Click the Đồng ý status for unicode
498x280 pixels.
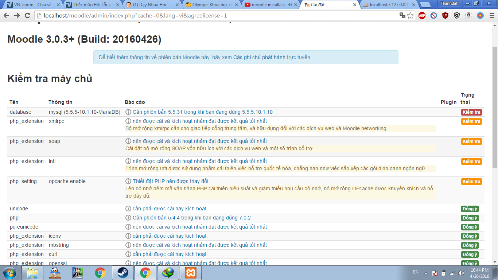pos(470,209)
